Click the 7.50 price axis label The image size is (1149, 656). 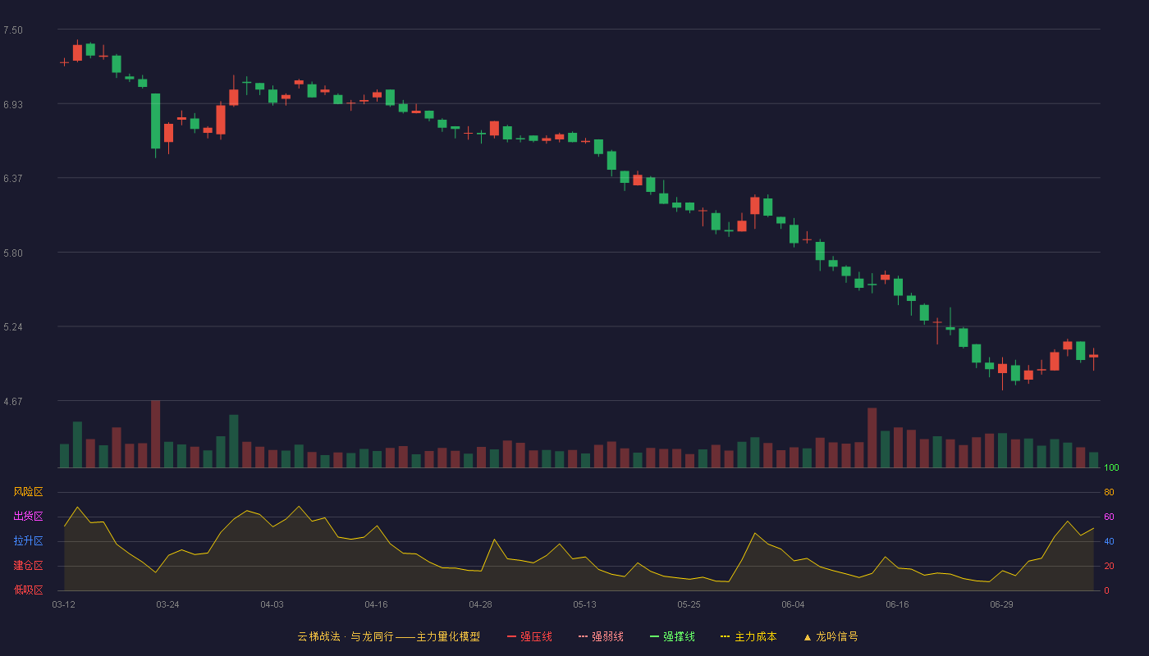click(x=13, y=30)
